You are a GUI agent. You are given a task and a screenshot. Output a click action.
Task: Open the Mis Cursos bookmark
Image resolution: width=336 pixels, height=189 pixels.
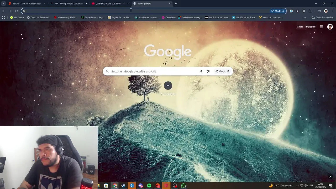pyautogui.click(x=17, y=18)
